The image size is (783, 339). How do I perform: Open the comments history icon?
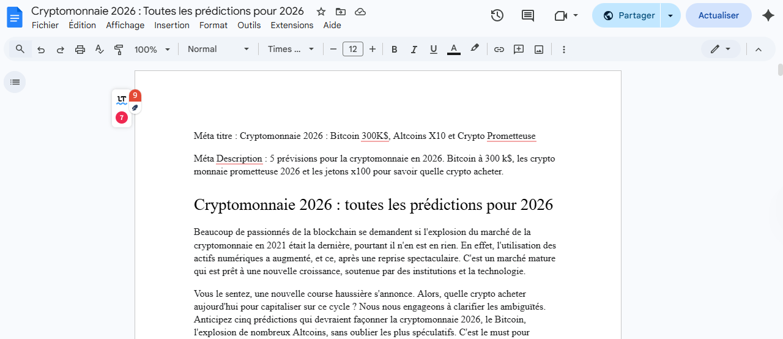pyautogui.click(x=528, y=15)
